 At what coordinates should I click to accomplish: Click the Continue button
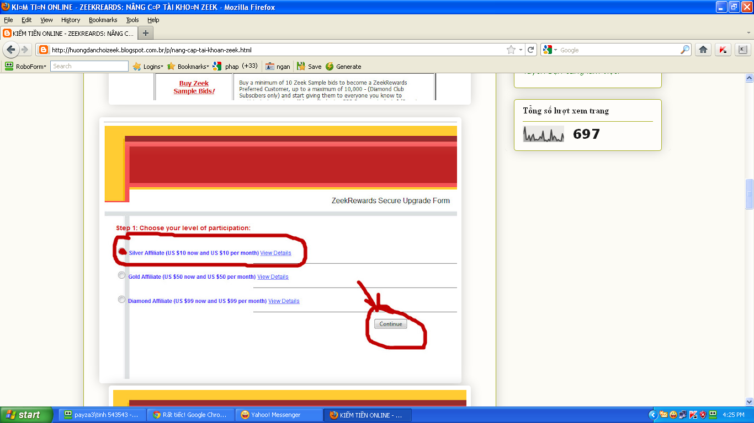(391, 324)
